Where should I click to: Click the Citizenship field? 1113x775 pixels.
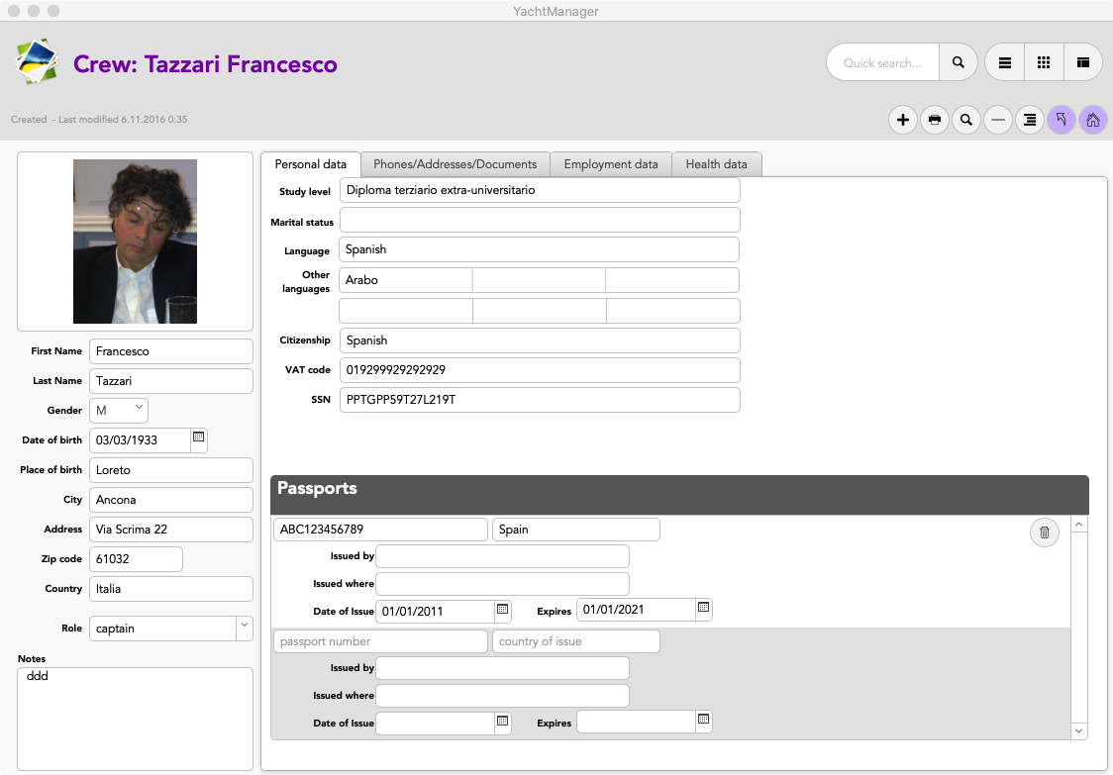click(540, 340)
